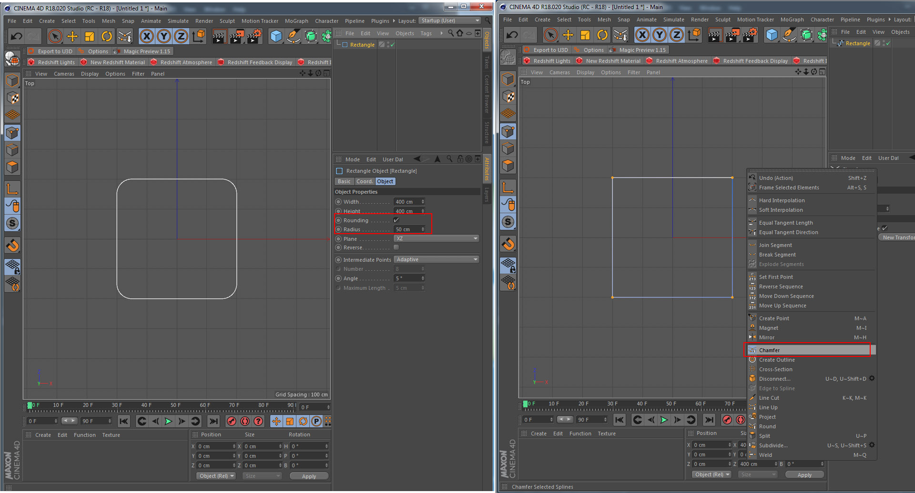Click Record Active Objects in left window
This screenshot has width=915, height=493.
pyautogui.click(x=231, y=421)
